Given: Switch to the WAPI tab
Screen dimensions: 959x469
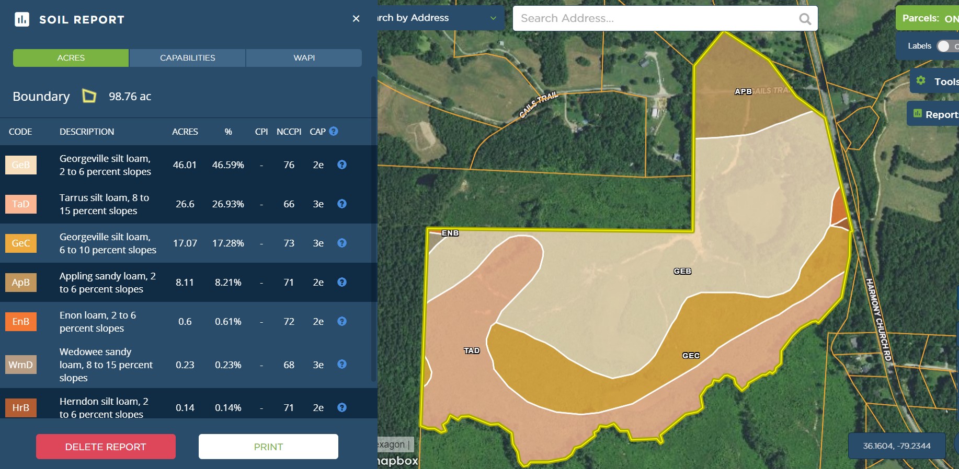Looking at the screenshot, I should pos(304,58).
